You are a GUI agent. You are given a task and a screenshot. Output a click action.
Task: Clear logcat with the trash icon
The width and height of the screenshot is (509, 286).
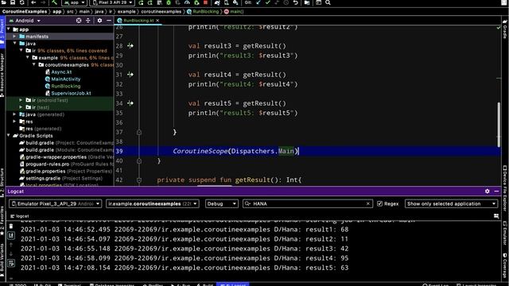tap(11, 226)
